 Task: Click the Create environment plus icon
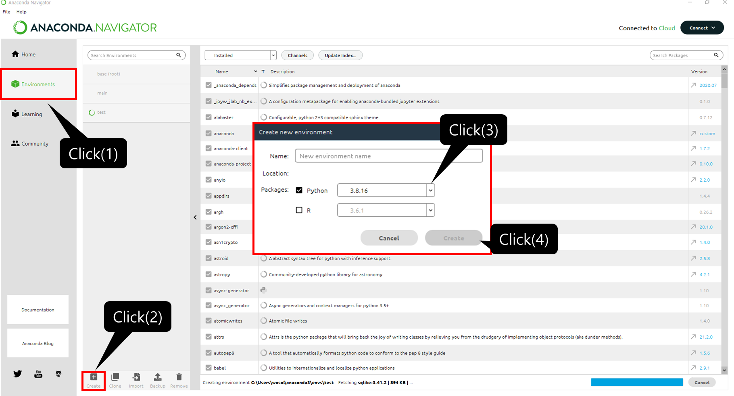[94, 377]
